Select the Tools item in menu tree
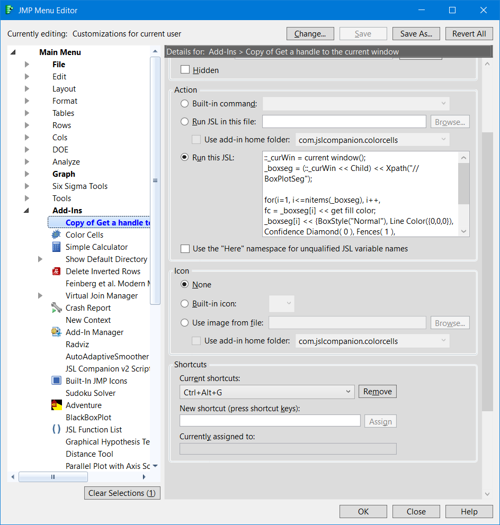Image resolution: width=500 pixels, height=525 pixels. [61, 198]
